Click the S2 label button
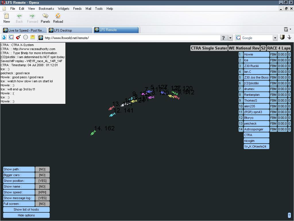This screenshot has width=294, height=221. (x=263, y=48)
